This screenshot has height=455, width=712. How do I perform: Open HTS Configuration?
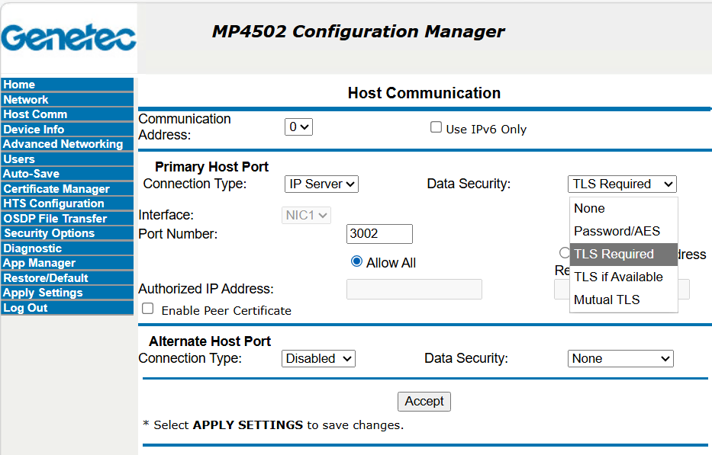[x=67, y=203]
